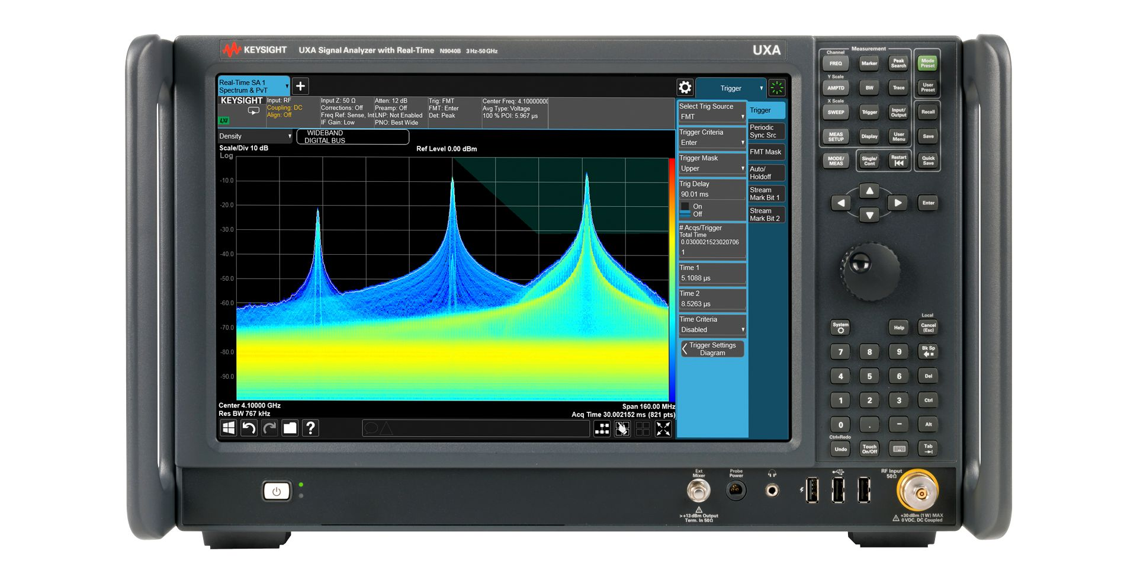The width and height of the screenshot is (1137, 583).
Task: Open the Select Trig Source FMT dropdown
Action: point(711,116)
